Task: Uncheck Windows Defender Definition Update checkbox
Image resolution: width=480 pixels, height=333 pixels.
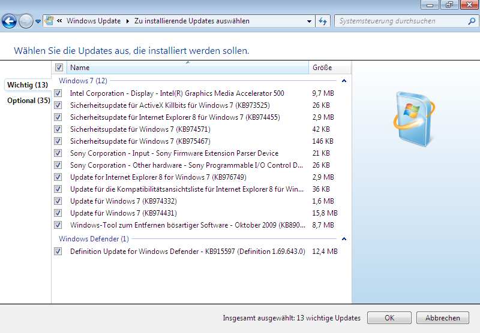Action: [x=58, y=252]
